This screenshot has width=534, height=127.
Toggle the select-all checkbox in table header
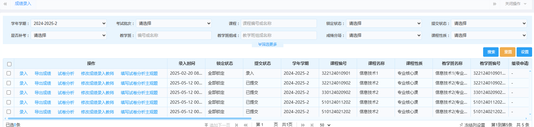9,64
